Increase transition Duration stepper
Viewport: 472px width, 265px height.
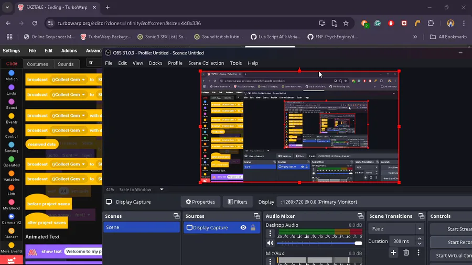click(x=420, y=239)
